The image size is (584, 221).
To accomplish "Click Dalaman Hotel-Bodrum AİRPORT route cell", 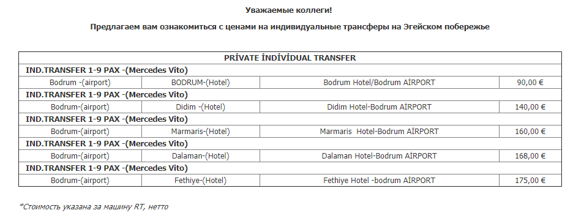I will (379, 155).
